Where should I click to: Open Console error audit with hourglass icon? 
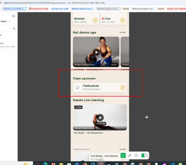(x=39, y=9)
